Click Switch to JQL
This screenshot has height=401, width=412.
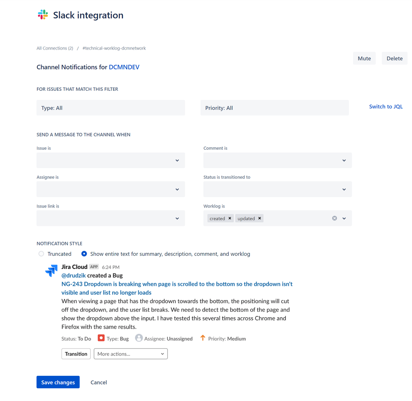click(x=386, y=106)
